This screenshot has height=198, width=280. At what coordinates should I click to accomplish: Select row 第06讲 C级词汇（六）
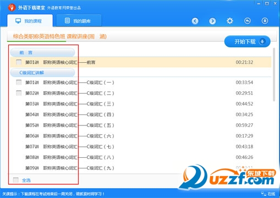(141, 136)
